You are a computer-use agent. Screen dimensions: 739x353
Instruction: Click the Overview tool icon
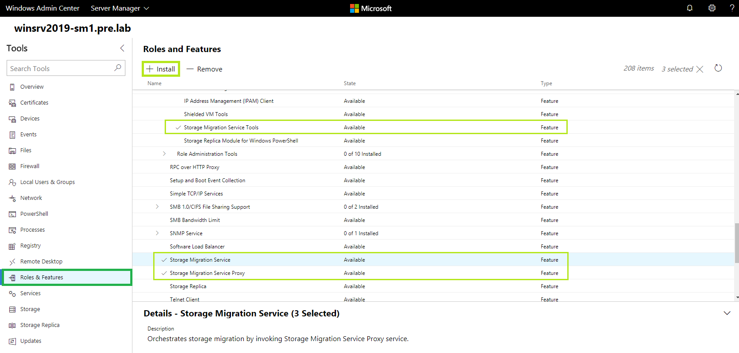click(x=12, y=87)
